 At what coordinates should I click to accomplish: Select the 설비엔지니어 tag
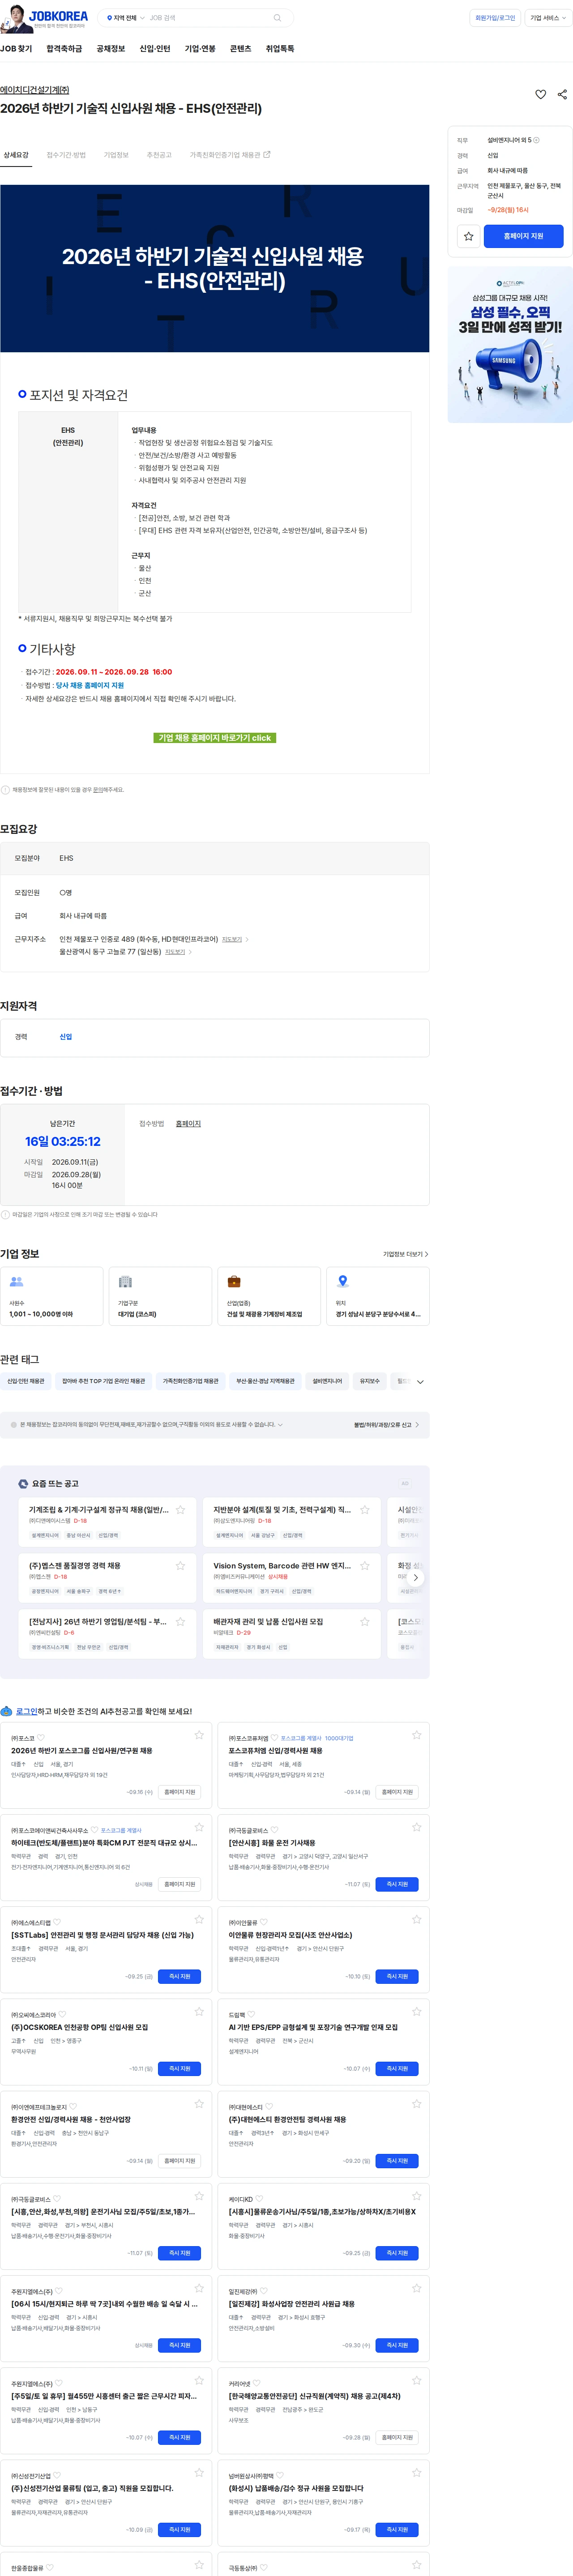tap(327, 1381)
